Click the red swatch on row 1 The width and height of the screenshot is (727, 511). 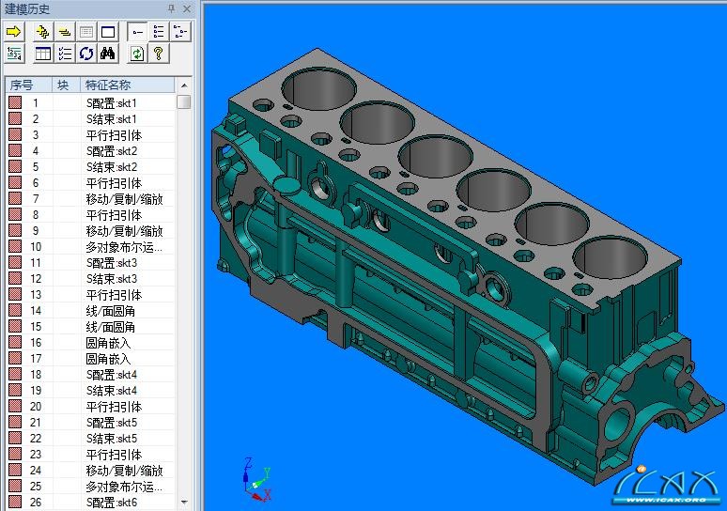[x=15, y=103]
